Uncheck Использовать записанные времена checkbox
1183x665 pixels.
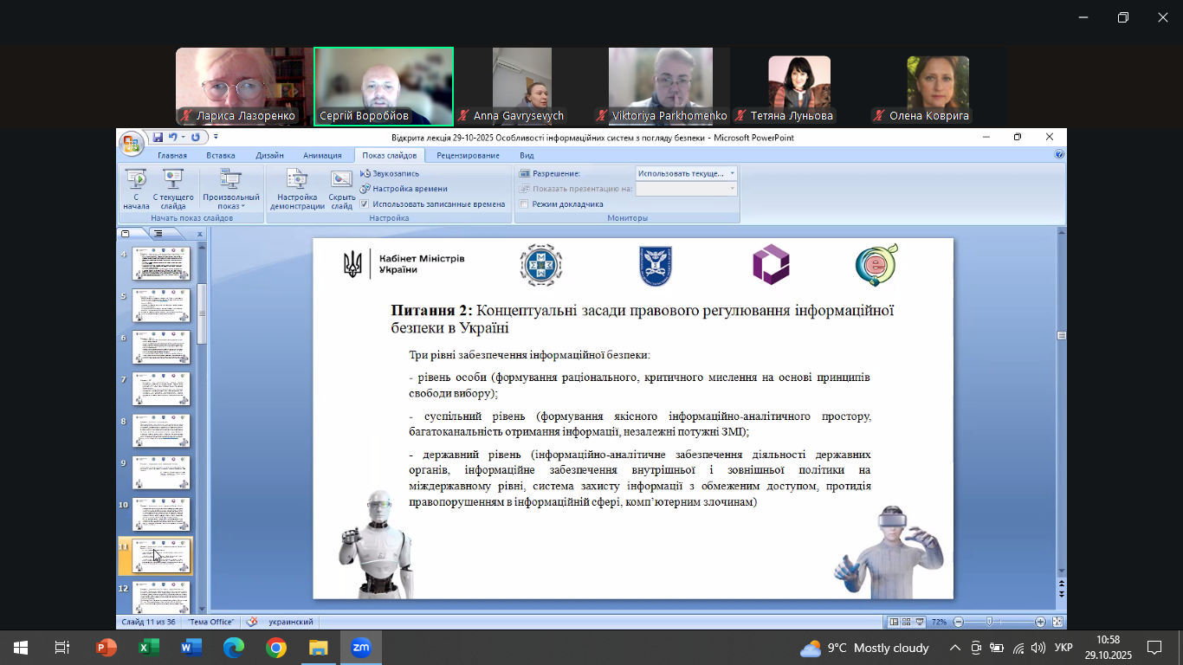(365, 204)
